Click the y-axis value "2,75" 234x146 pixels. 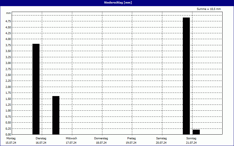point(8,69)
